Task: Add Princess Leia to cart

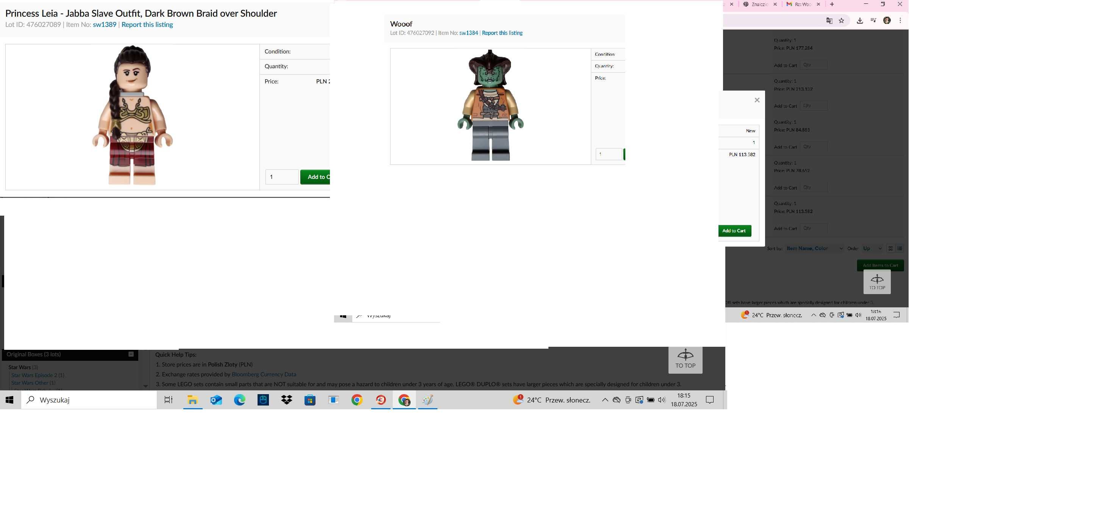Action: tap(315, 177)
